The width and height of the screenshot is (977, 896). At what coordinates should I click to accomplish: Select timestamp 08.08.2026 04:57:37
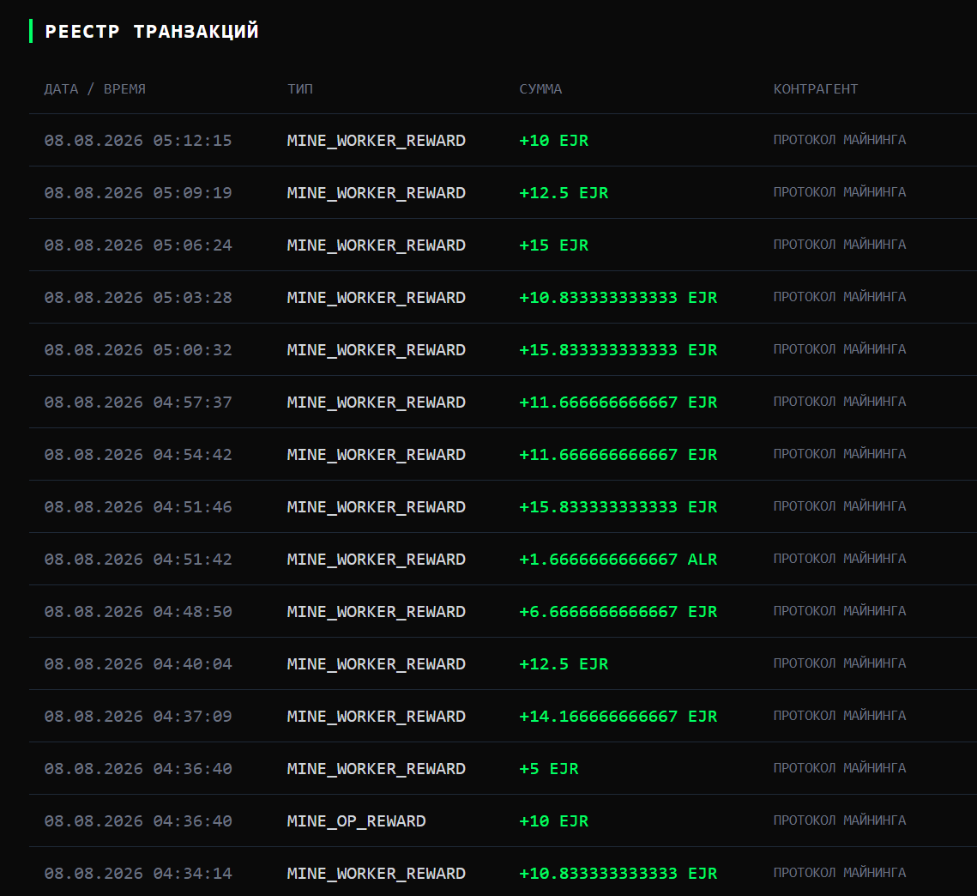click(138, 403)
